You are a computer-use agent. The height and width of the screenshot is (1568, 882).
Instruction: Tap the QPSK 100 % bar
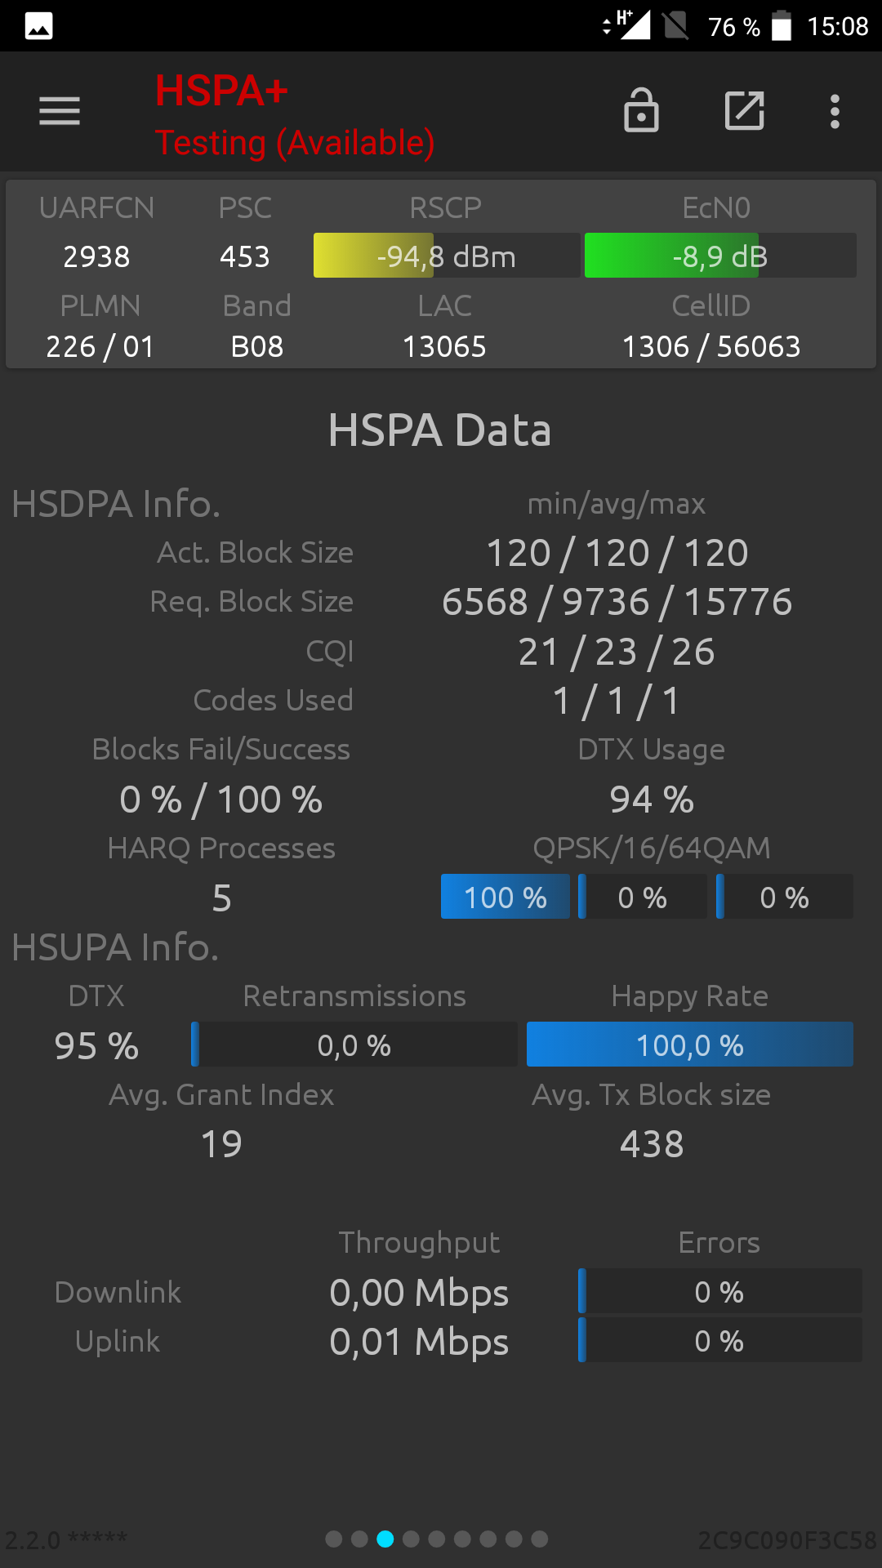click(x=506, y=897)
